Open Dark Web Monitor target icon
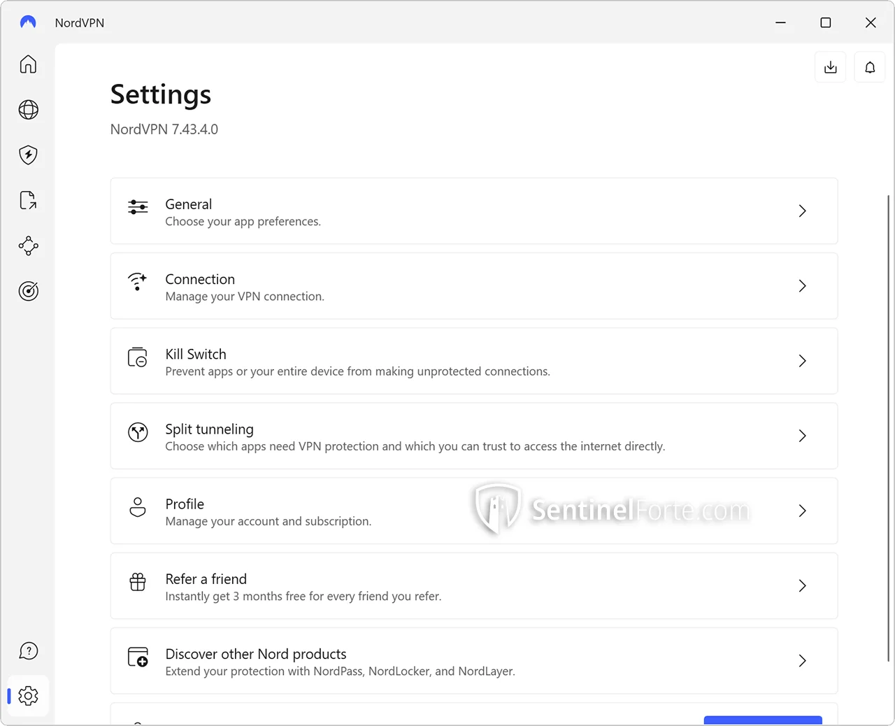This screenshot has height=726, width=895. pos(28,291)
